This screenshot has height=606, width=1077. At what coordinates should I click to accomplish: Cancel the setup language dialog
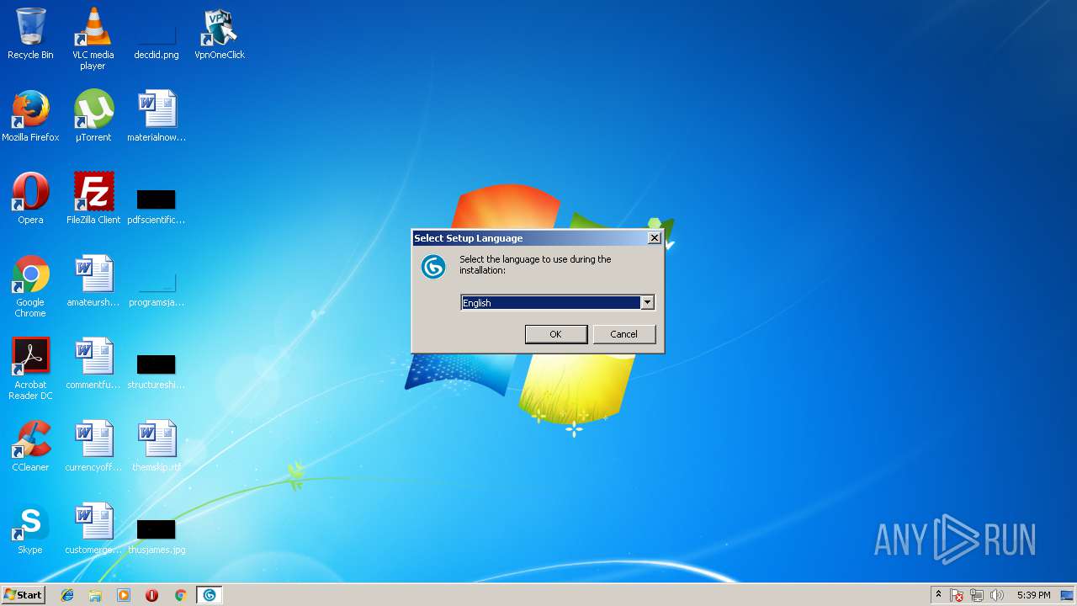tap(623, 334)
